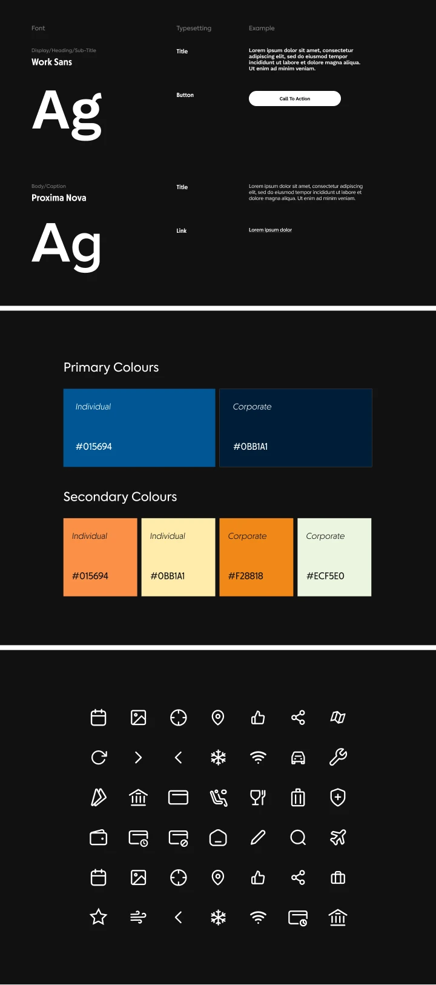Screen dimensions: 436x985
Task: Click the shield with plus icon
Action: point(338,798)
